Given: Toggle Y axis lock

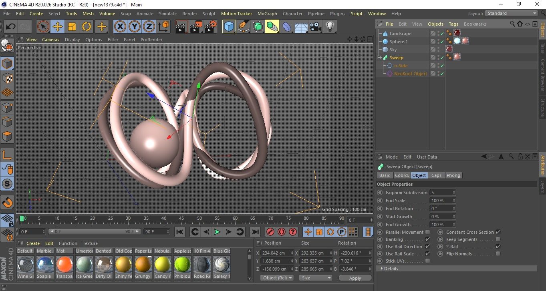Looking at the screenshot, I should 135,27.
